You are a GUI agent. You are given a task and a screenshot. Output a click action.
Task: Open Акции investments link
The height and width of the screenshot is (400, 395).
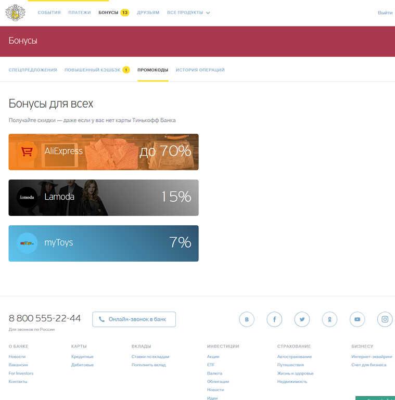pyautogui.click(x=213, y=357)
